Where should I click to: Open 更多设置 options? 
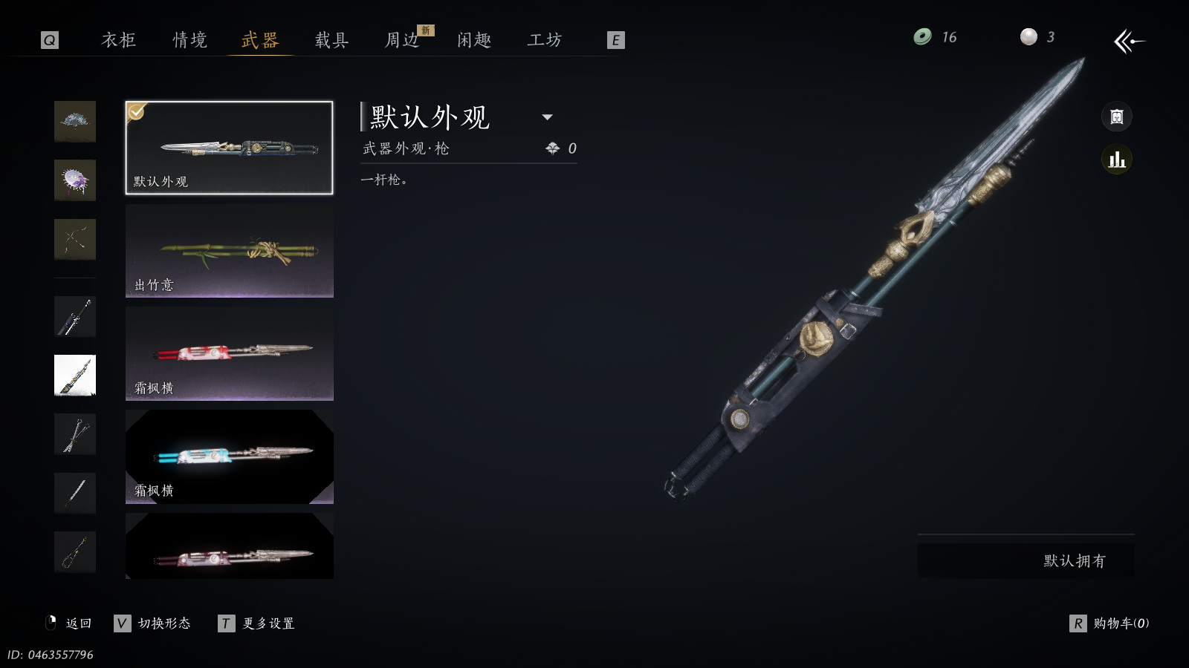point(257,623)
